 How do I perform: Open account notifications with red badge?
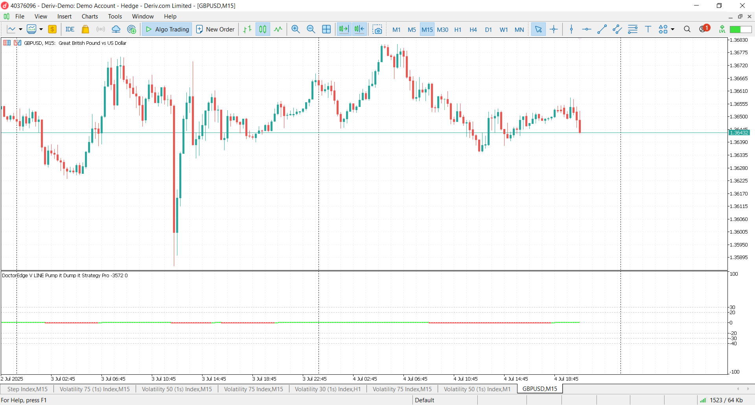point(704,29)
